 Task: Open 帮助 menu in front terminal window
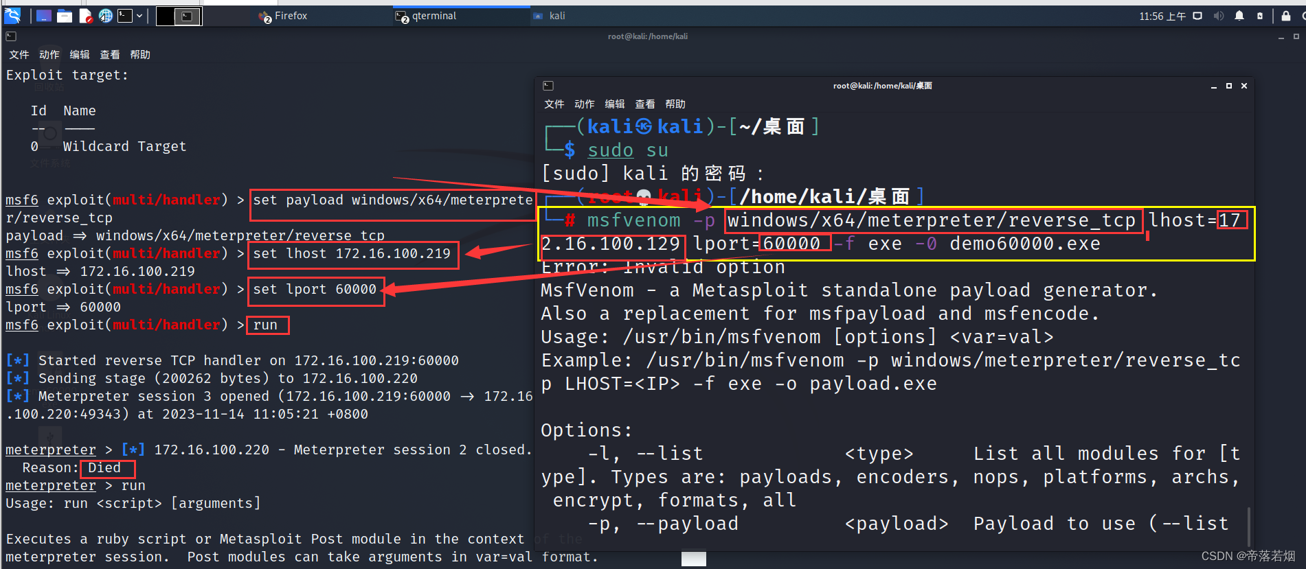[x=675, y=104]
